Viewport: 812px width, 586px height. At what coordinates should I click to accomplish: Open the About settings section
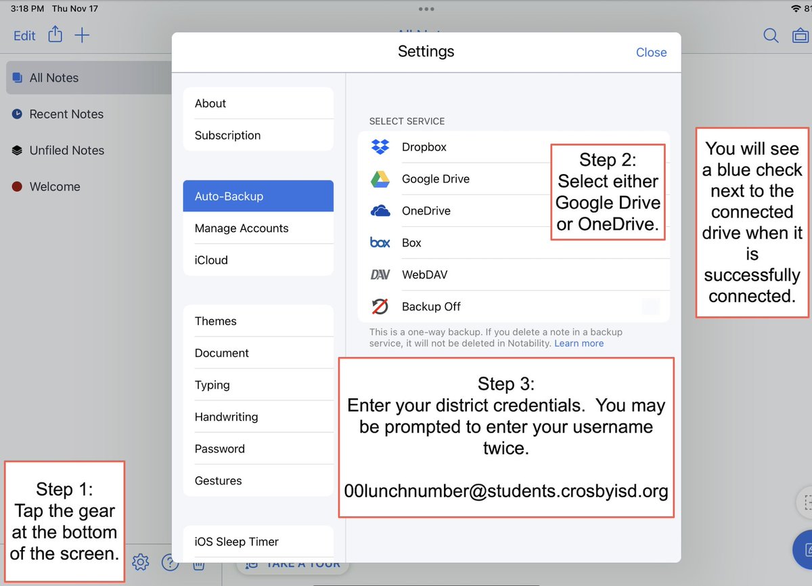pos(258,103)
